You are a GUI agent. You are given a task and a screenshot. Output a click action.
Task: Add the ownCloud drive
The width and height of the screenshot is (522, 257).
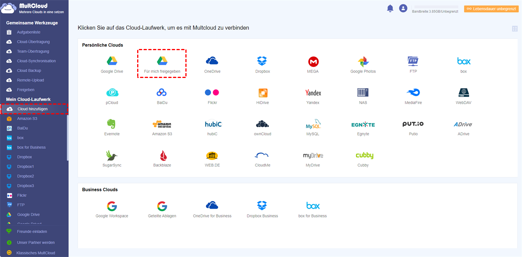click(262, 127)
